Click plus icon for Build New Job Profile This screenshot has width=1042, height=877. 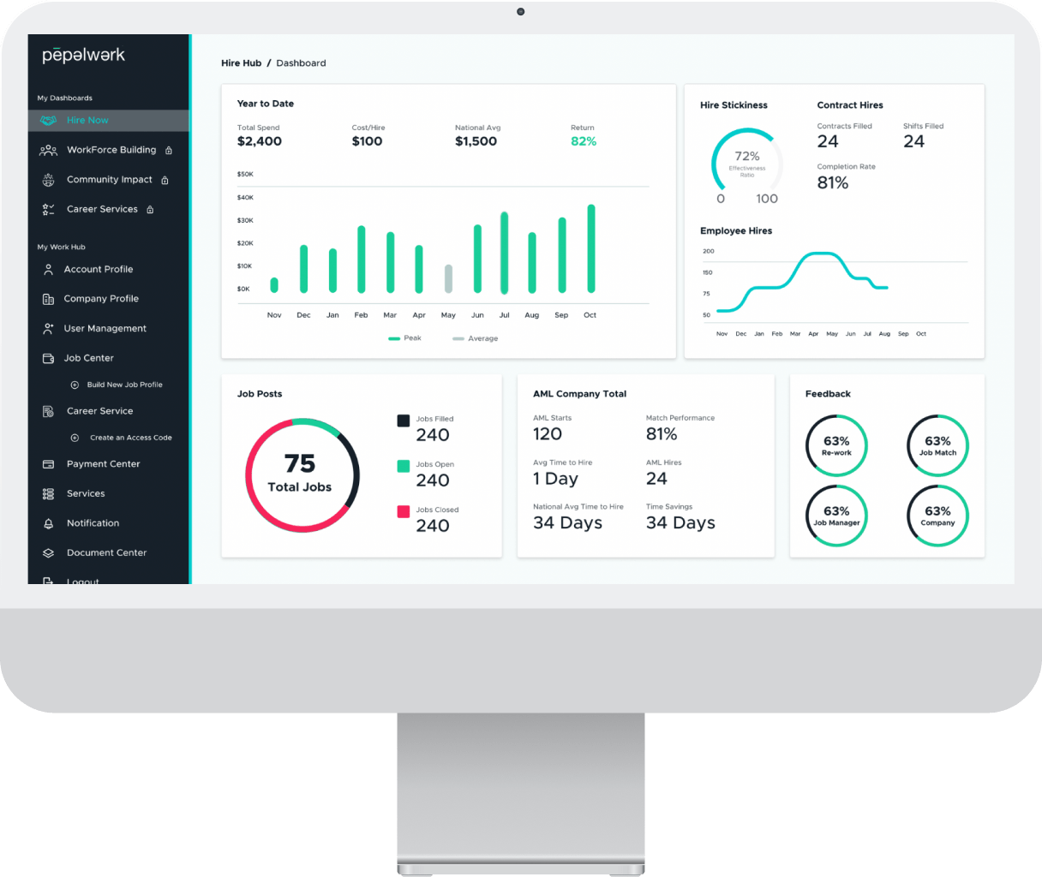click(x=75, y=385)
